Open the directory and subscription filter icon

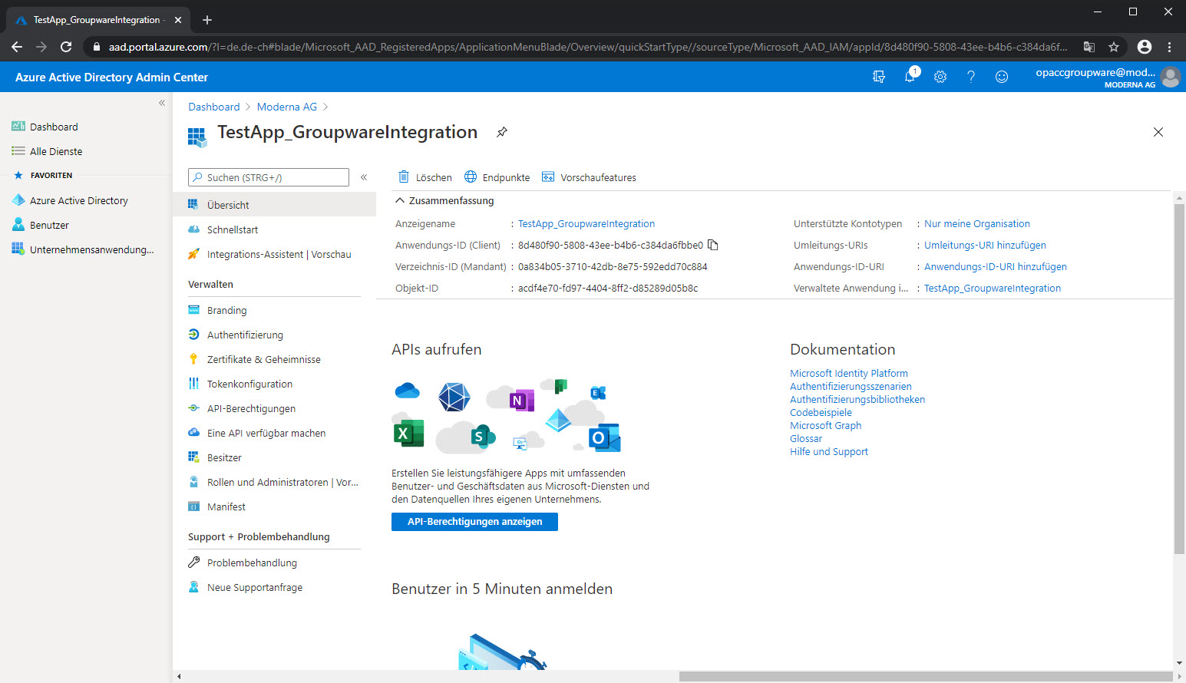879,77
